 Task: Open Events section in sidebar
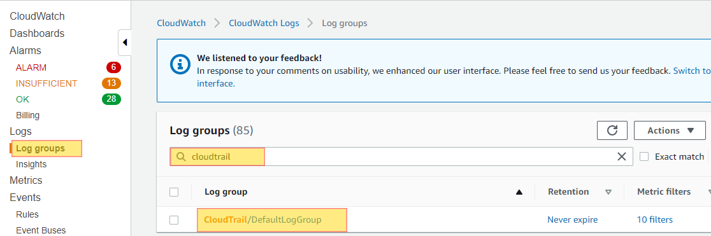[25, 197]
